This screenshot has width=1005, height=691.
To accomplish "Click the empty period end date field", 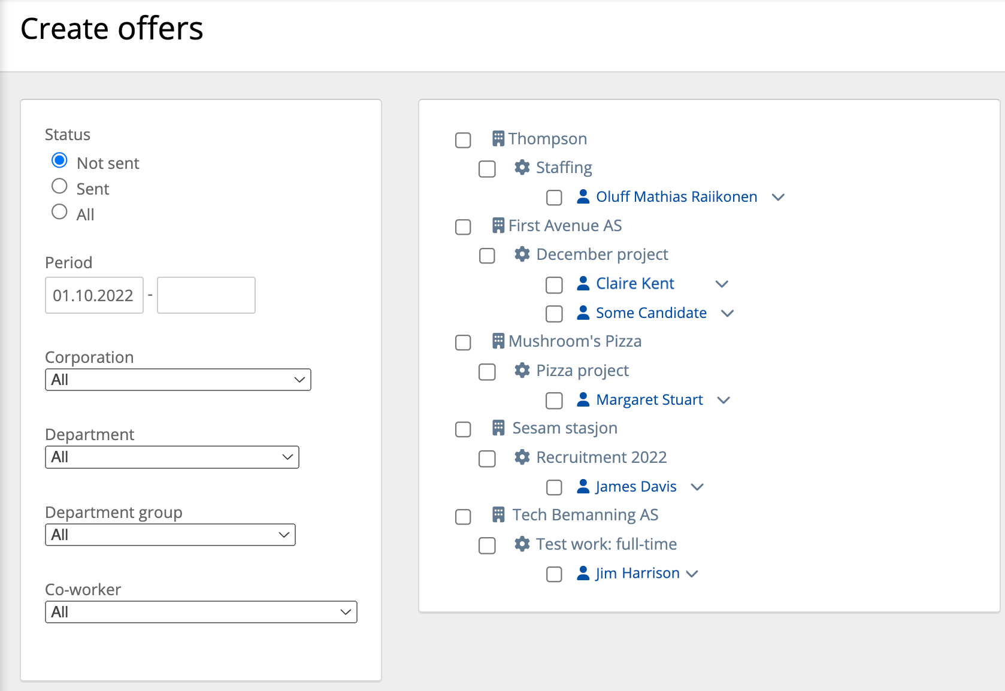I will [x=206, y=295].
